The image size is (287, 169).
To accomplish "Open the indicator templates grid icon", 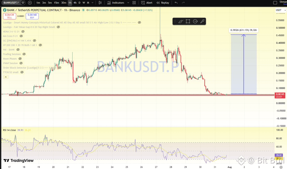I will click(134, 3).
